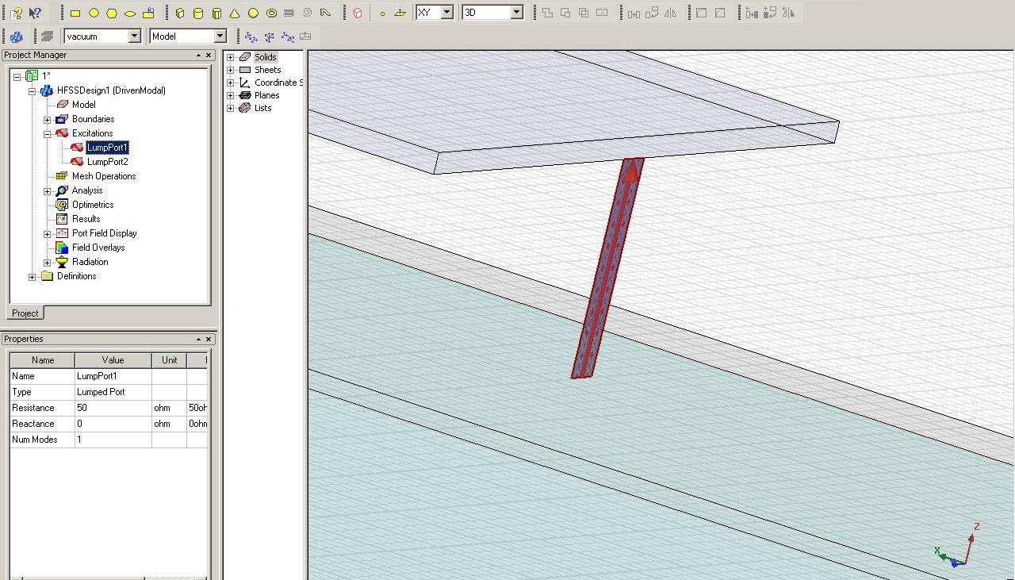The height and width of the screenshot is (580, 1015).
Task: Expand the Boundaries tree node
Action: coord(47,119)
